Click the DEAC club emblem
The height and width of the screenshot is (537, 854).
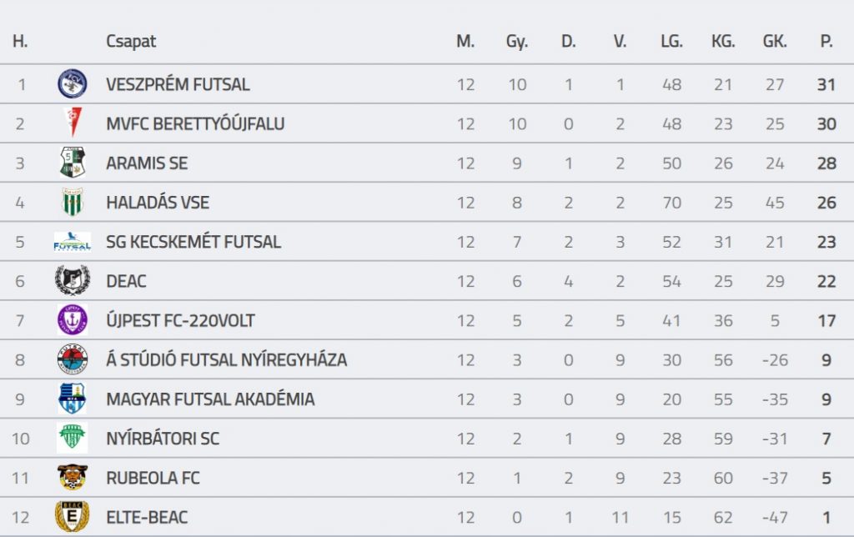point(72,281)
